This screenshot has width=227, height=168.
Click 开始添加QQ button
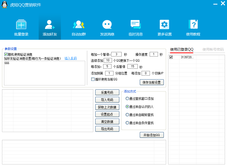pos(152,135)
